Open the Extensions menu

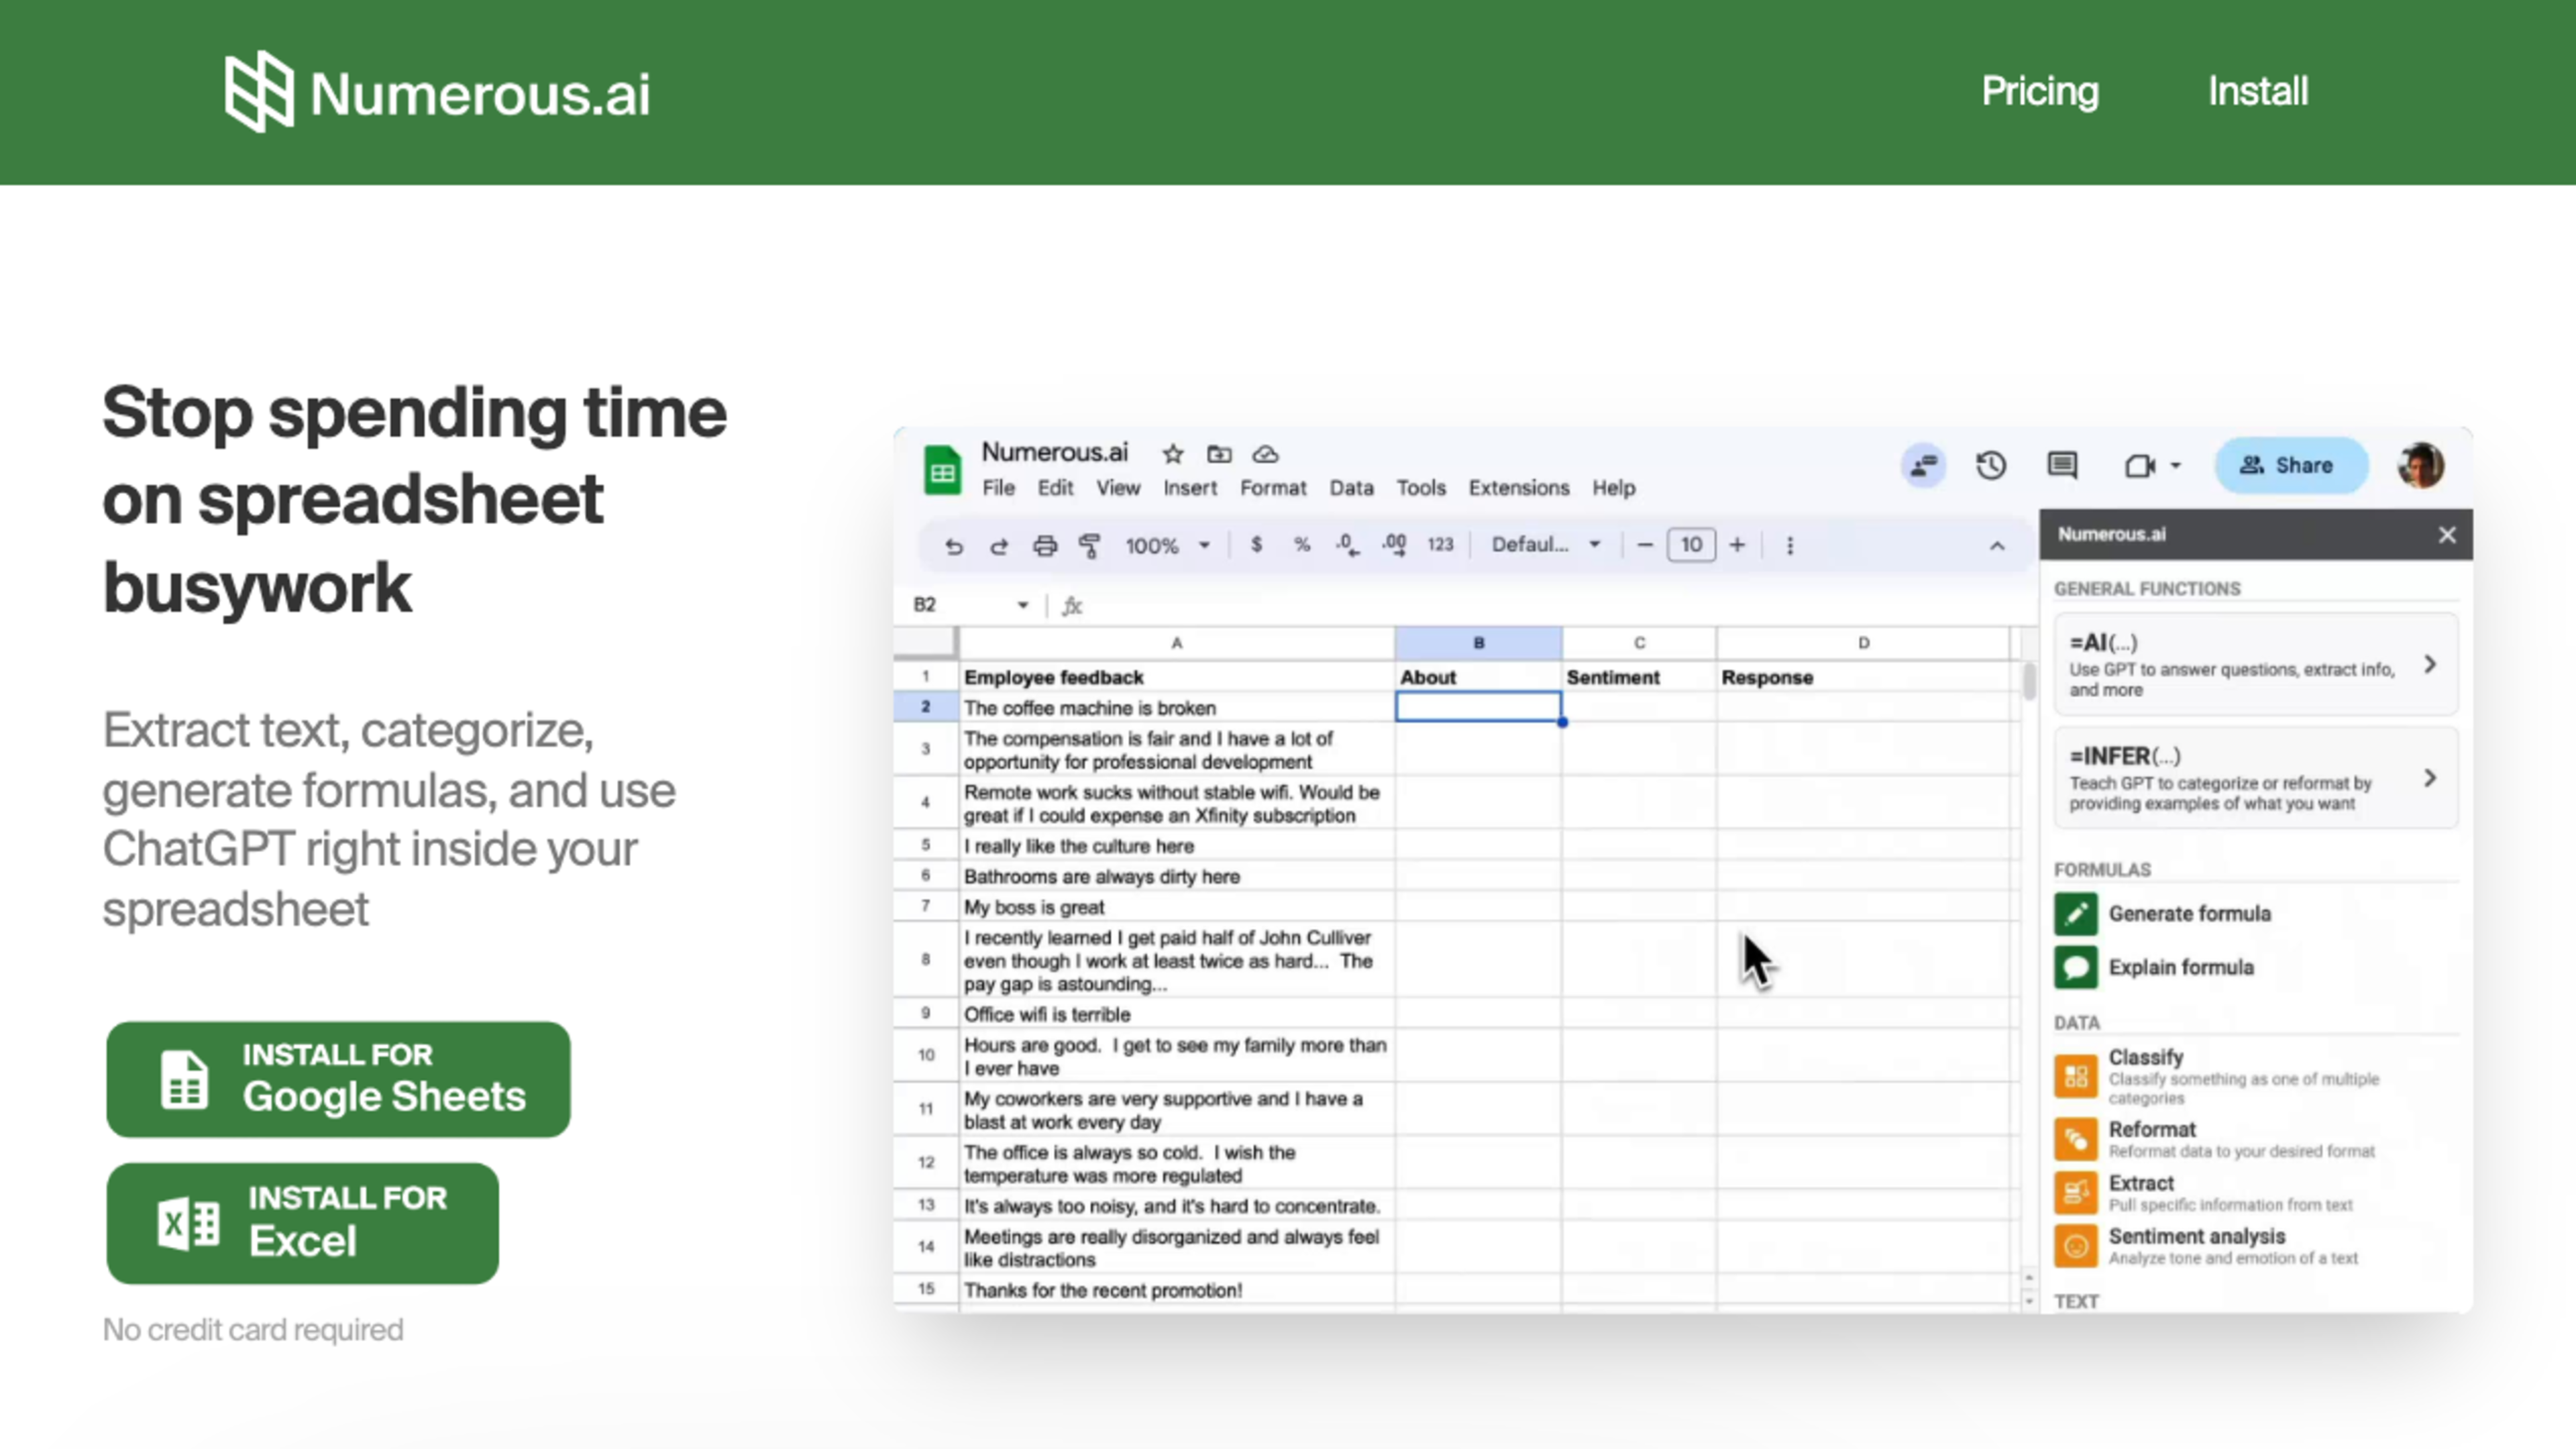(x=1519, y=488)
